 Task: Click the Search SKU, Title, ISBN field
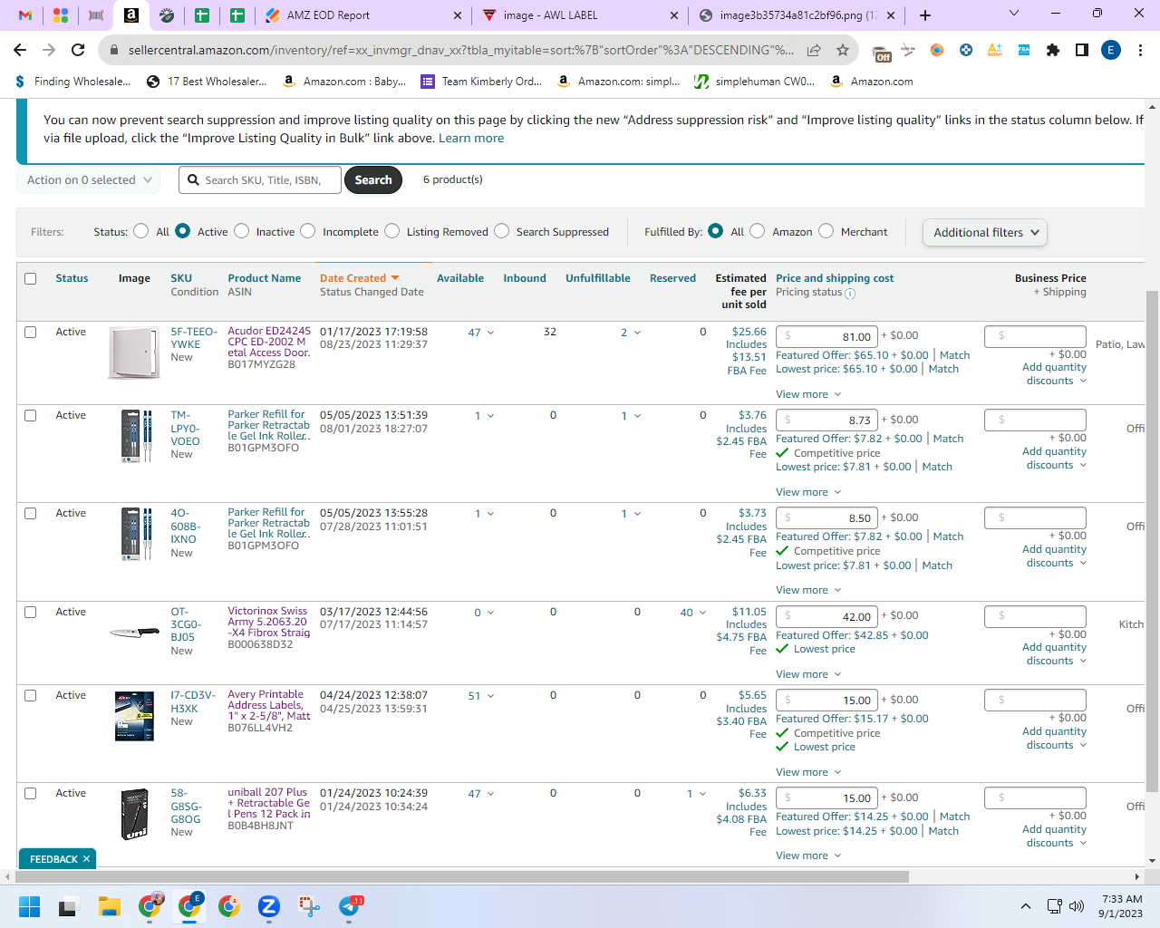260,180
